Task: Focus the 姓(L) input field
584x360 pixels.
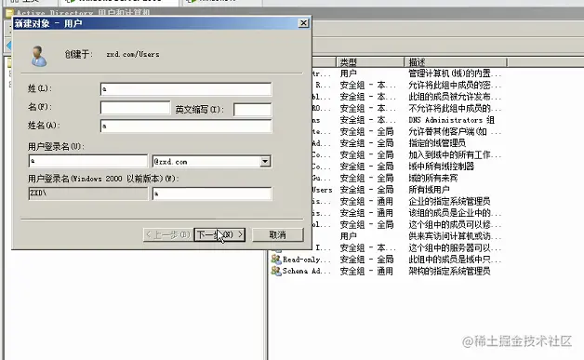Action: 186,89
